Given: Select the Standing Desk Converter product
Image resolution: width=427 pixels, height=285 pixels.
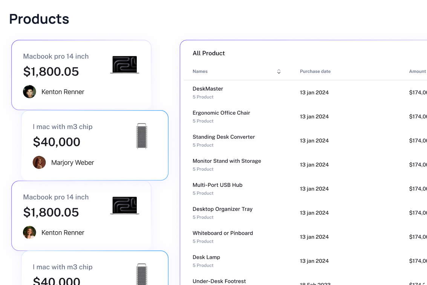Looking at the screenshot, I should [x=223, y=137].
